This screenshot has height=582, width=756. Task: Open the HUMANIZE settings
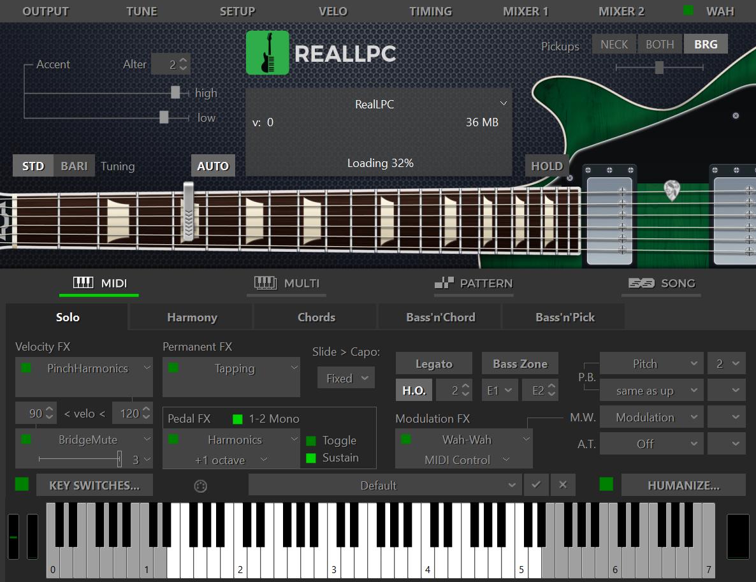683,484
